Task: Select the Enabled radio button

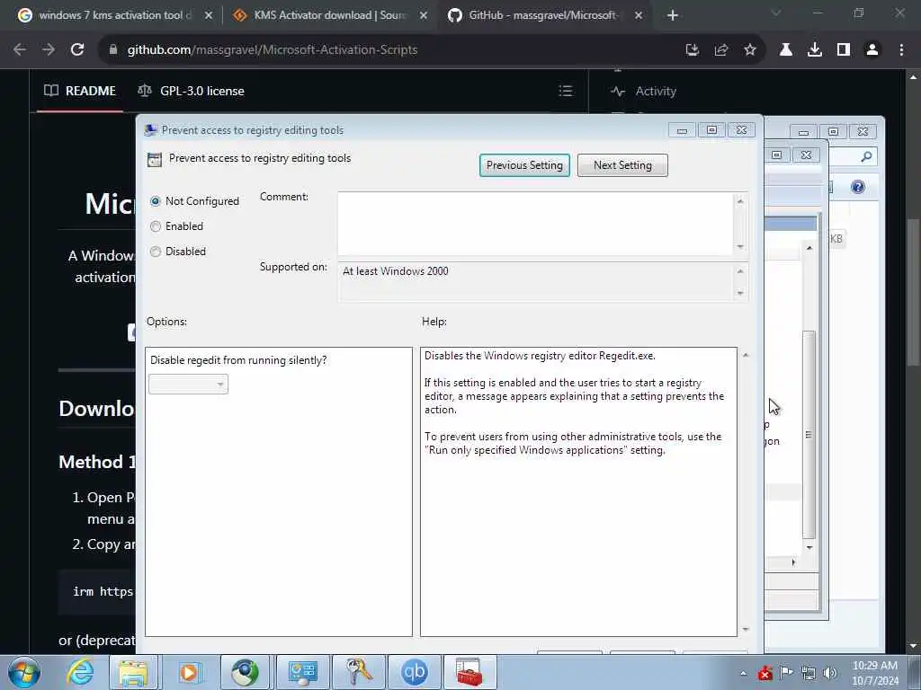Action: coord(155,226)
